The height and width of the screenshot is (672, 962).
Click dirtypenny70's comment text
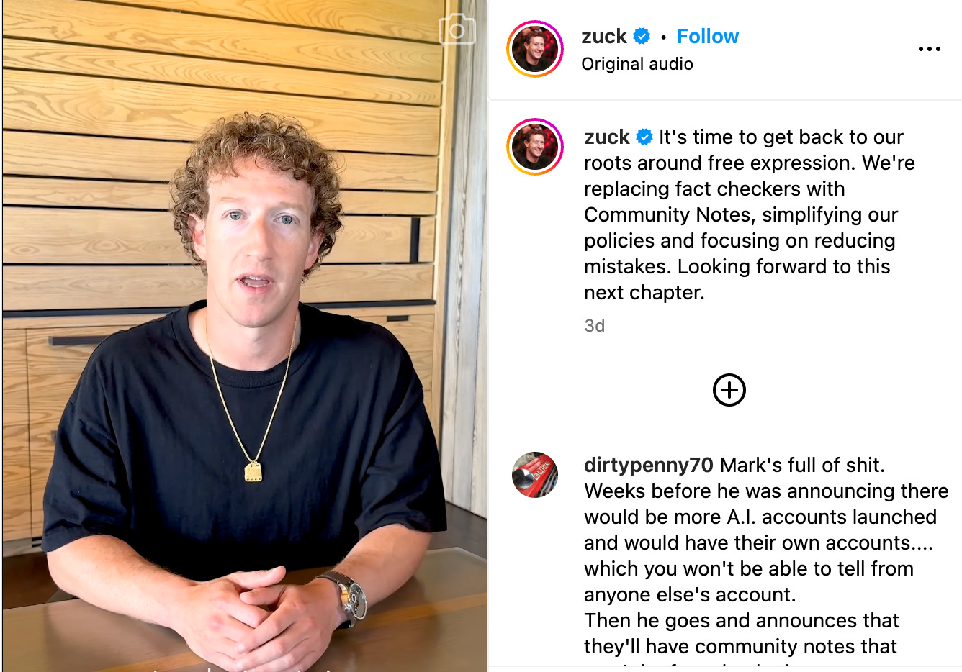point(766,555)
